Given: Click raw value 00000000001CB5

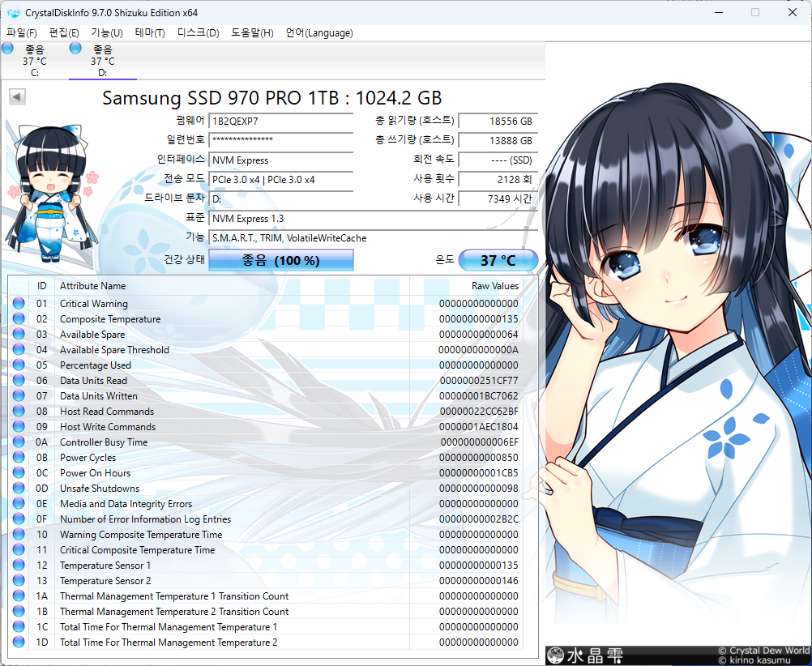Looking at the screenshot, I should (x=479, y=473).
